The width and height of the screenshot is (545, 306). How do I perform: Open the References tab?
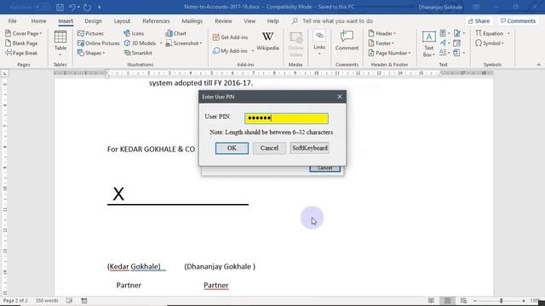(156, 20)
